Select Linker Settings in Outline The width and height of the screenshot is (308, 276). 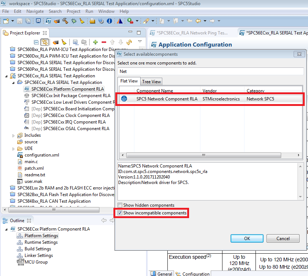(x=39, y=255)
